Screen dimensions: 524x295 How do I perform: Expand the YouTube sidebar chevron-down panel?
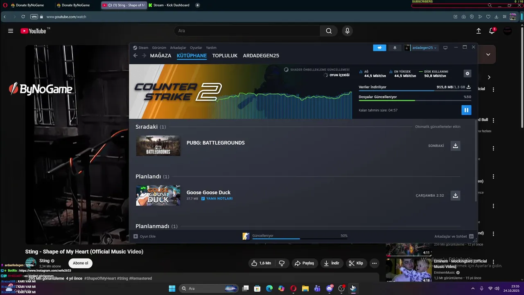point(488,54)
